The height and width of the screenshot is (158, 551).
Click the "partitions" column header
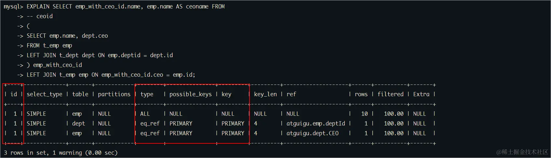[114, 94]
